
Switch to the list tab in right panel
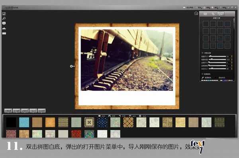205,14
